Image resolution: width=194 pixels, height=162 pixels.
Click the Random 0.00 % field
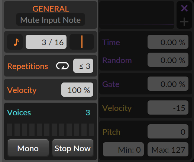pos(168,60)
